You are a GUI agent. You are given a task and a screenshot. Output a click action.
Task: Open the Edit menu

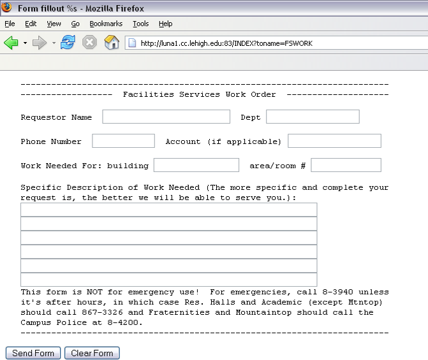tap(31, 24)
